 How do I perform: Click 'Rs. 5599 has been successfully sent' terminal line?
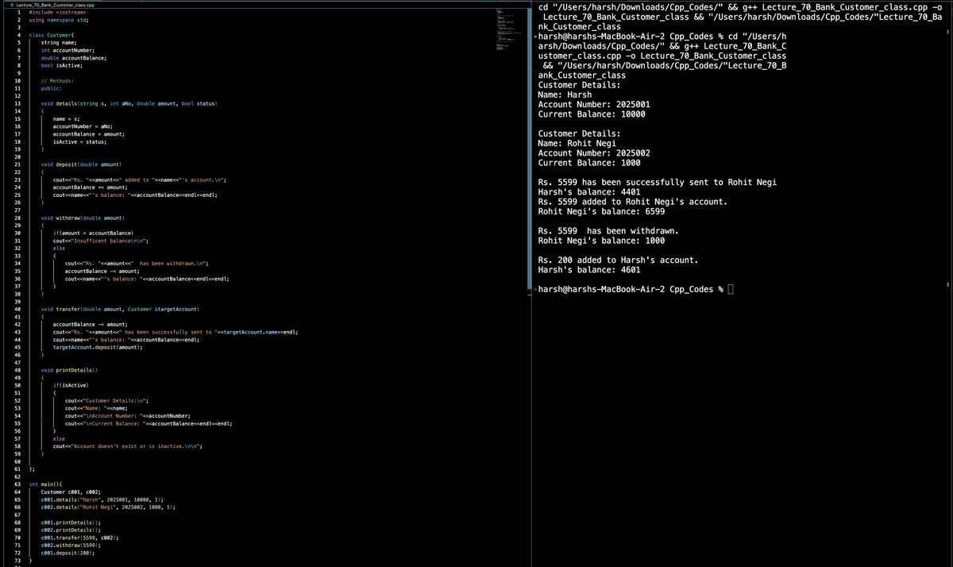(x=657, y=182)
